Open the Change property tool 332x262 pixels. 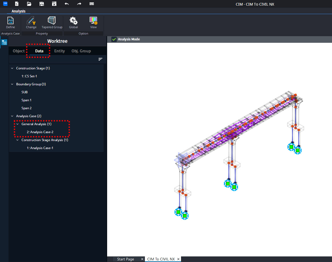[31, 21]
